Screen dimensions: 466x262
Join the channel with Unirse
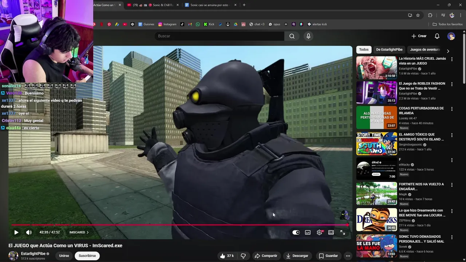64,256
